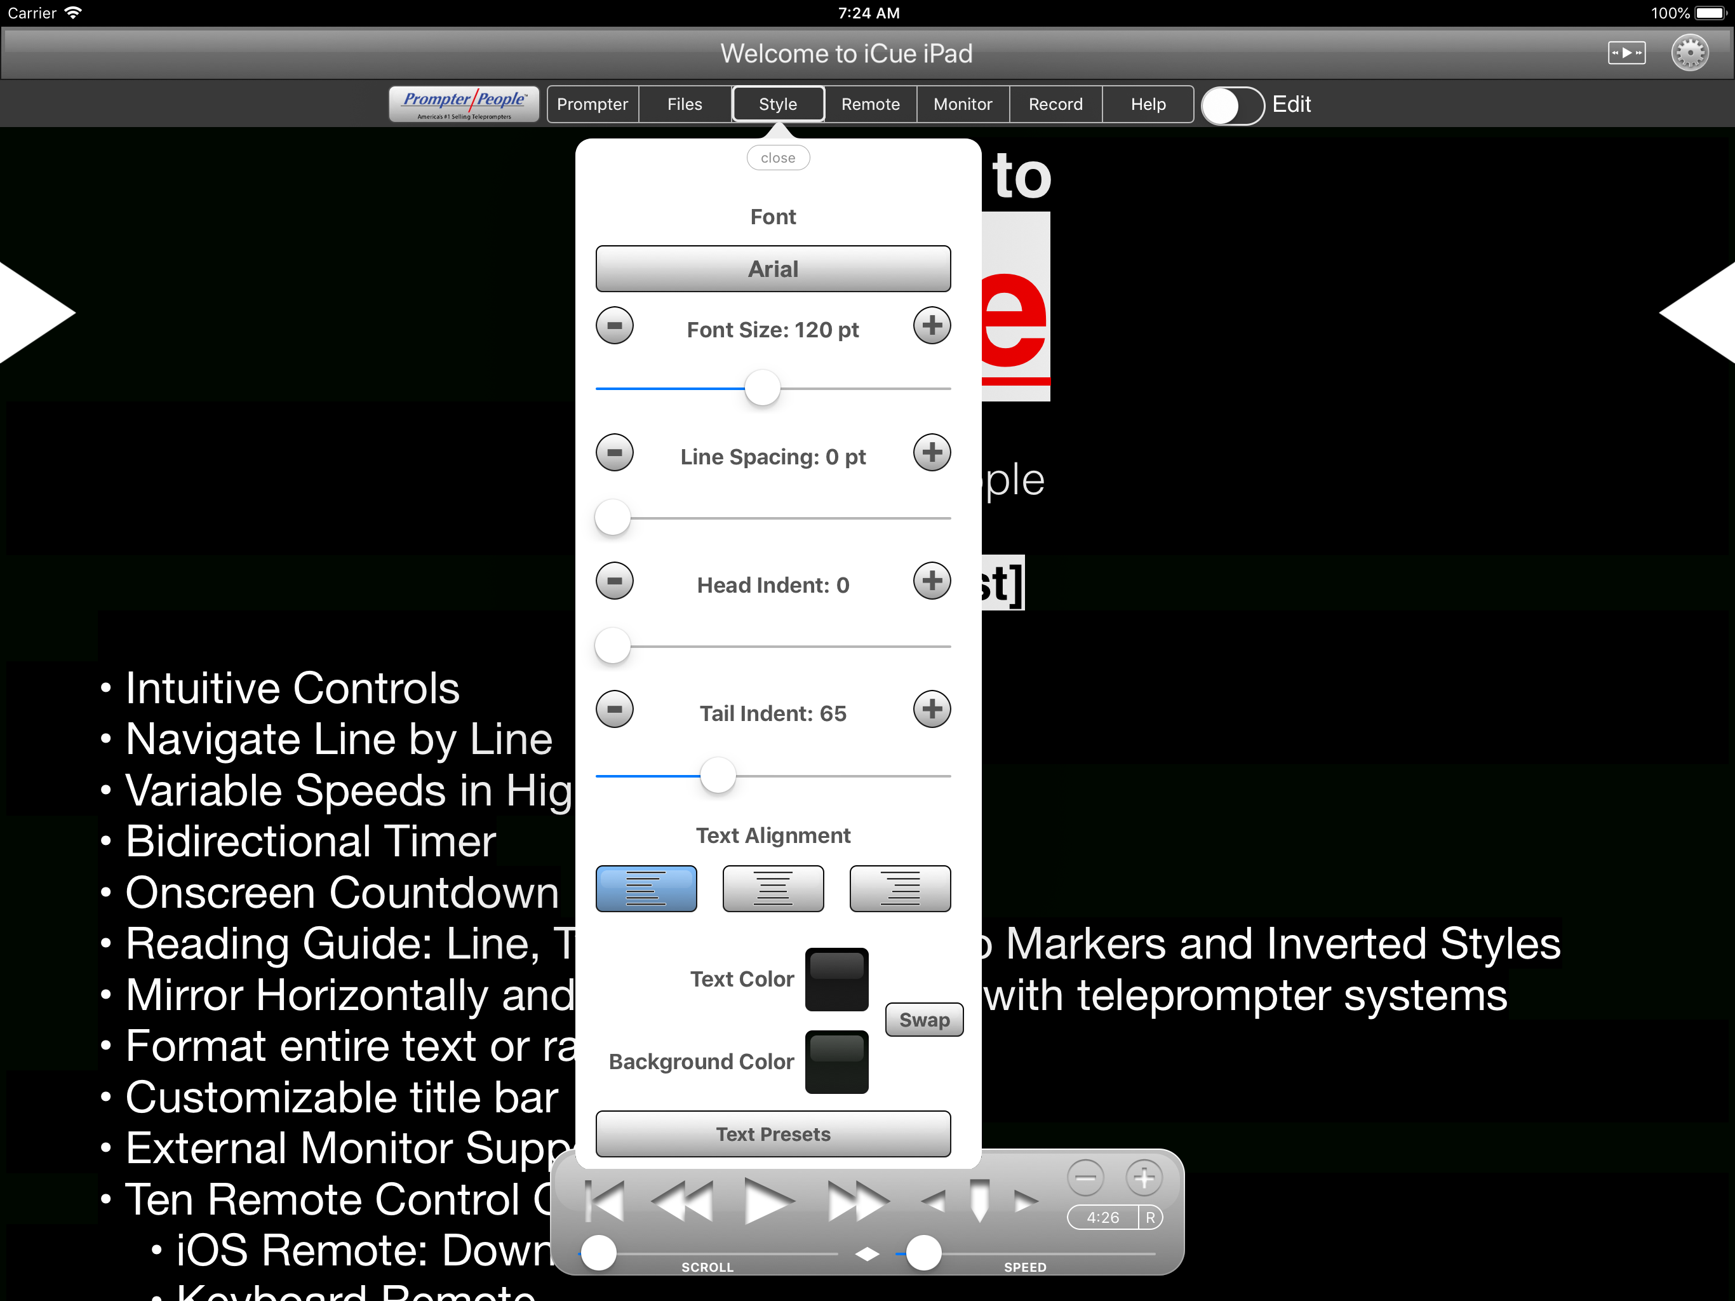
Task: Select left text alignment
Action: pyautogui.click(x=645, y=889)
